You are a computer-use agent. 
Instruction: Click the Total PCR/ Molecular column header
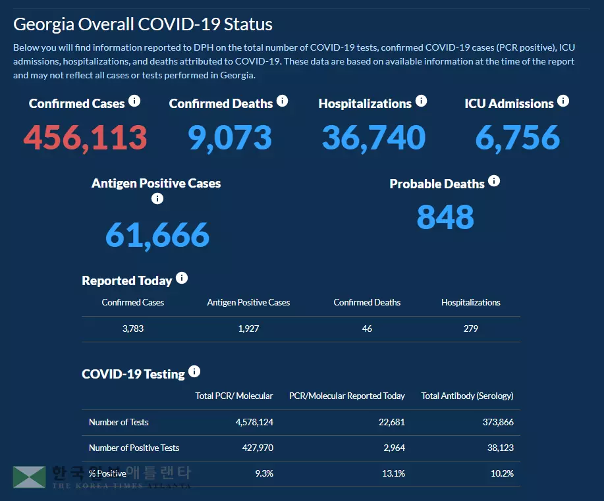234,396
